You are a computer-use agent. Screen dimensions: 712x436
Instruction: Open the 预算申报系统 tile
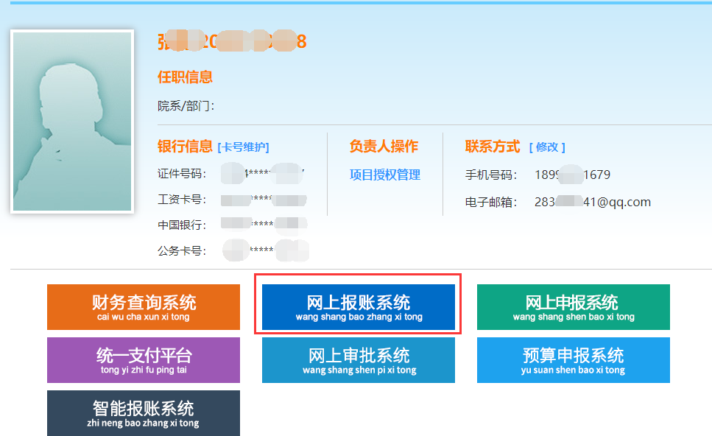[573, 360]
